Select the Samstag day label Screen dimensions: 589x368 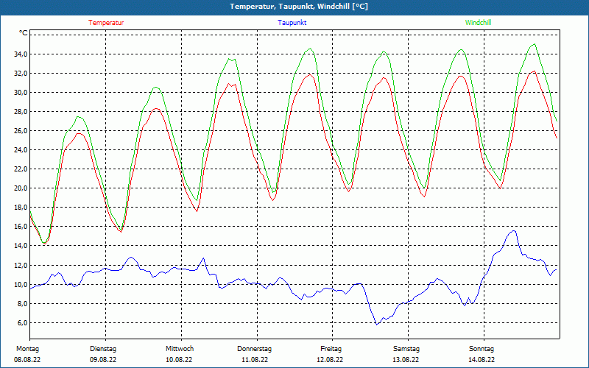[x=406, y=349]
